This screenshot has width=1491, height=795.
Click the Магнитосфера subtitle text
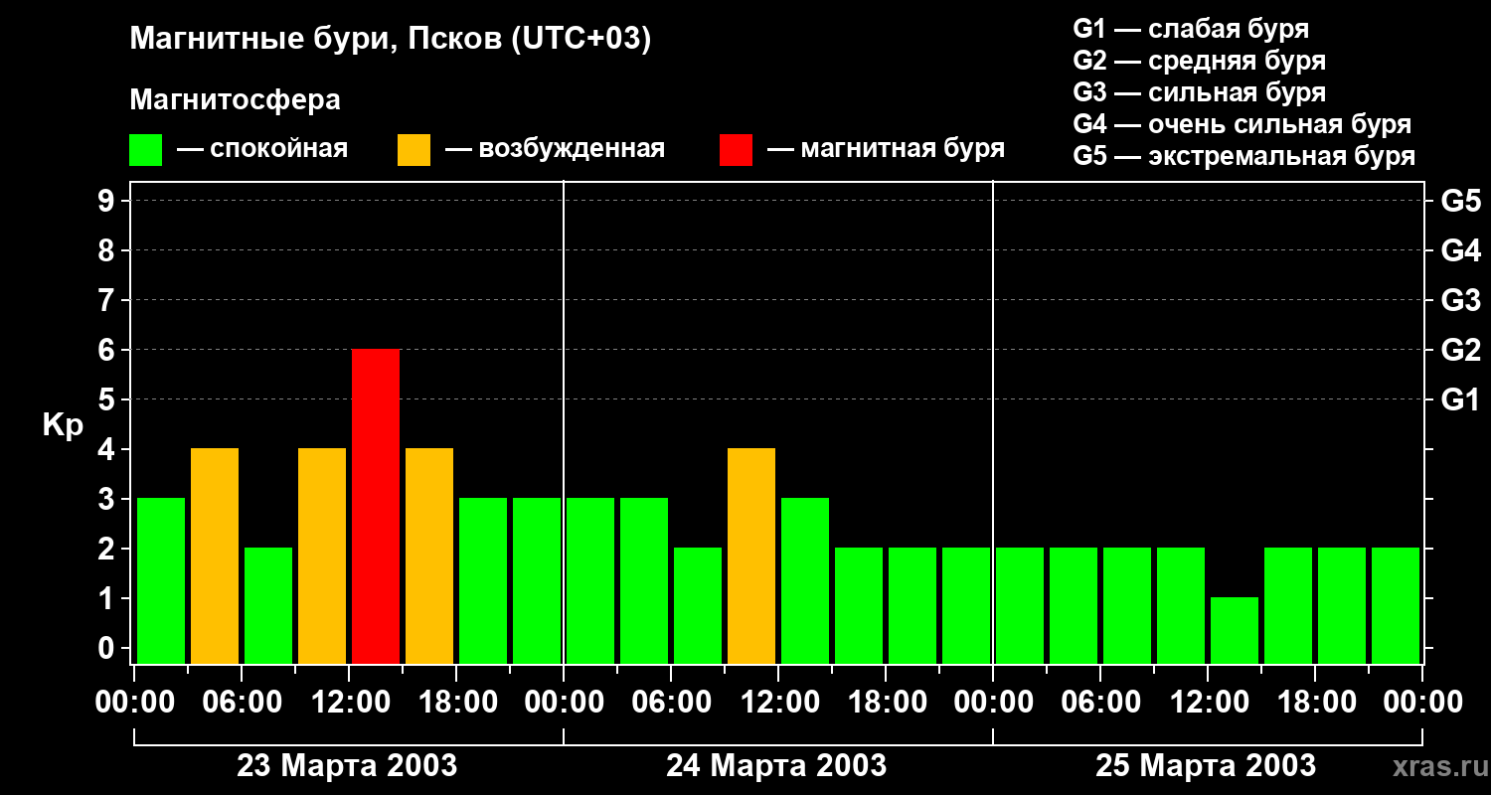click(x=236, y=100)
